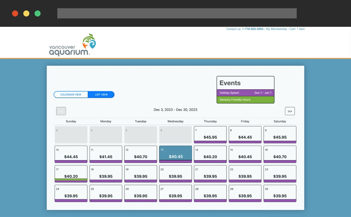Choose December 24 for $39.95
The width and height of the screenshot is (351, 217).
pos(71,193)
